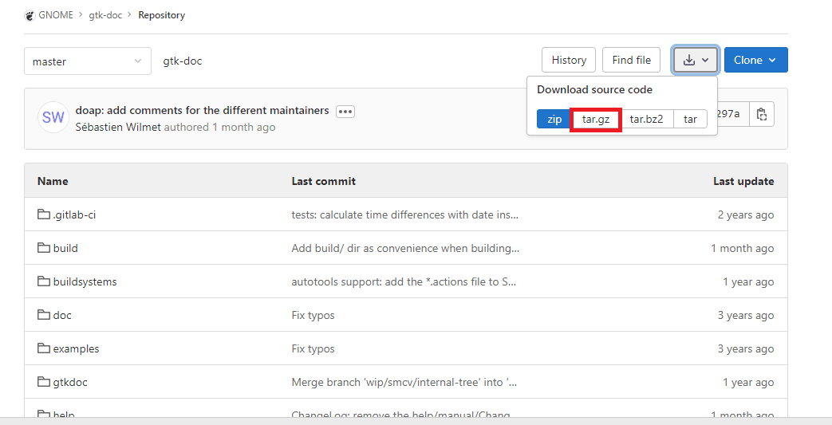Copy the commit SHA with clipboard icon
Image resolution: width=832 pixels, height=425 pixels.
762,114
